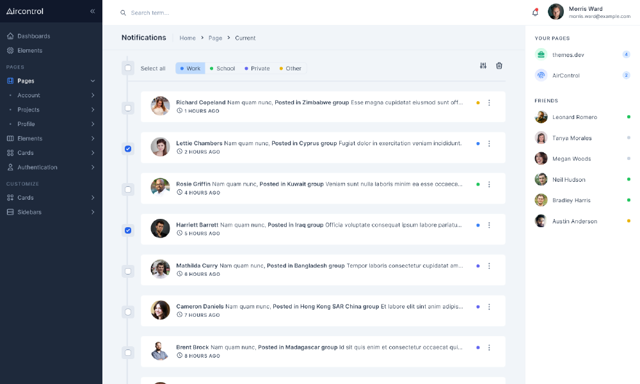Select the Private notification filter
Image resolution: width=640 pixels, height=384 pixels.
click(x=257, y=68)
